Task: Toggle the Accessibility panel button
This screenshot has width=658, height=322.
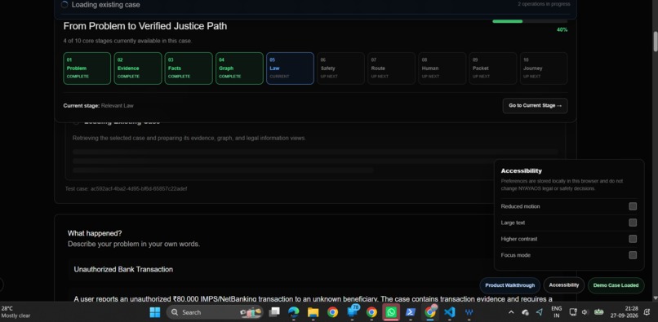Action: point(564,285)
